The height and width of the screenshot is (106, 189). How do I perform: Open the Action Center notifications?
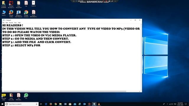click(186, 104)
